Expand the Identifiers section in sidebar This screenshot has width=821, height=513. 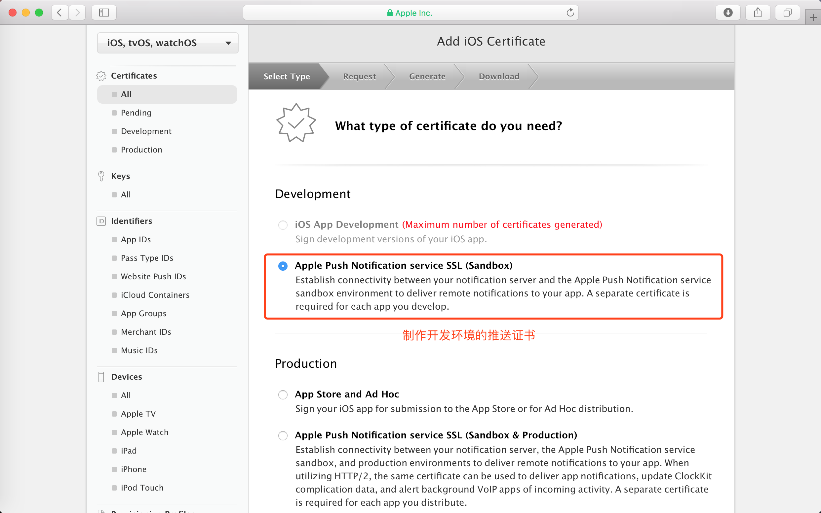131,221
